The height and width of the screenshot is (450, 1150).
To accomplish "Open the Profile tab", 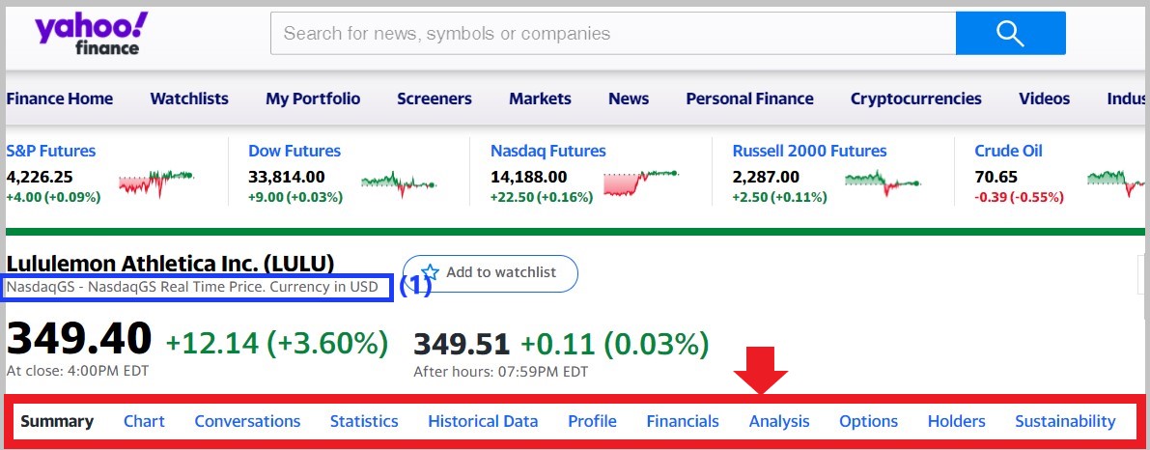I will pos(592,421).
